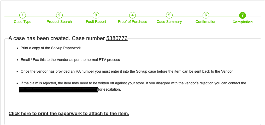Select the step 2 circle icon
Image resolution: width=265 pixels, height=125 pixels.
[x=59, y=15]
